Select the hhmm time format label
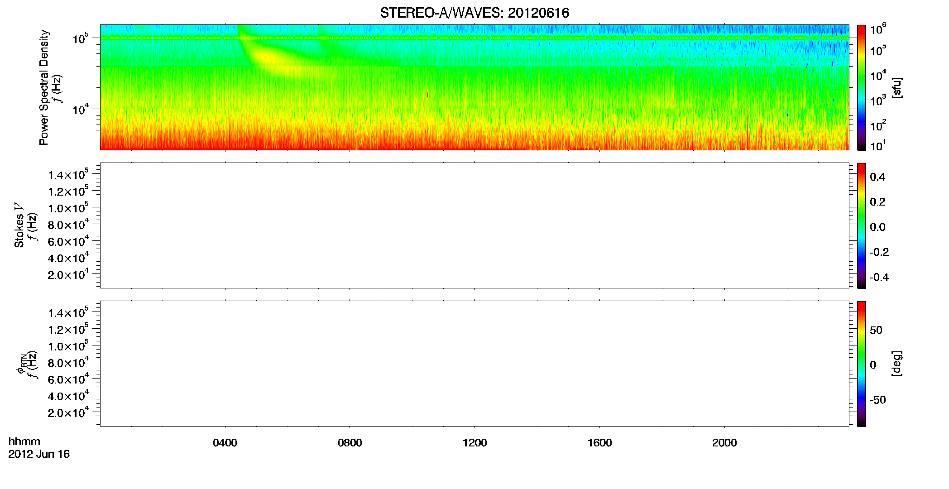 (24, 442)
